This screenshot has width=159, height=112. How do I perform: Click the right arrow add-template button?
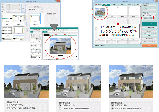click(x=27, y=24)
